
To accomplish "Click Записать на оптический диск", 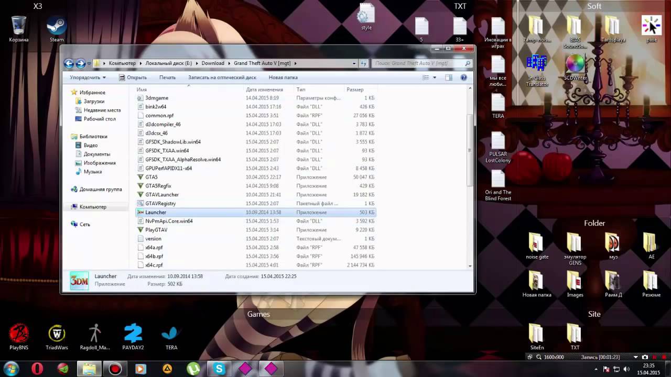I will (x=222, y=77).
